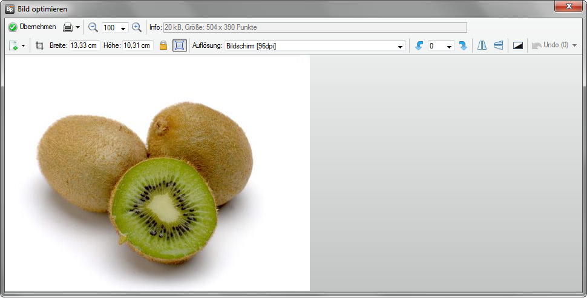Expand the zoom percentage dropdown
The height and width of the screenshot is (298, 587).
[x=123, y=28]
